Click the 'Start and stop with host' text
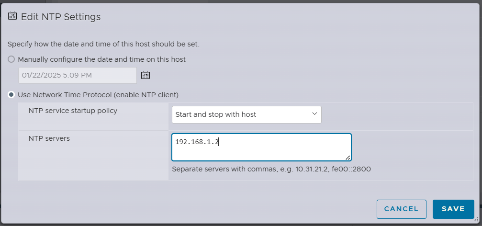The image size is (482, 226). 216,114
